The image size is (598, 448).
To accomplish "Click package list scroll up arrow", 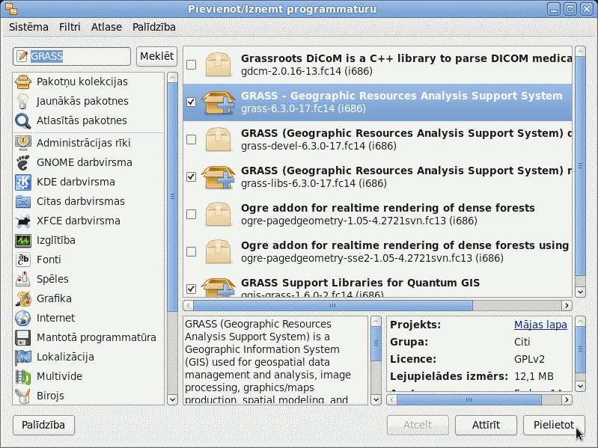I will click(x=581, y=52).
